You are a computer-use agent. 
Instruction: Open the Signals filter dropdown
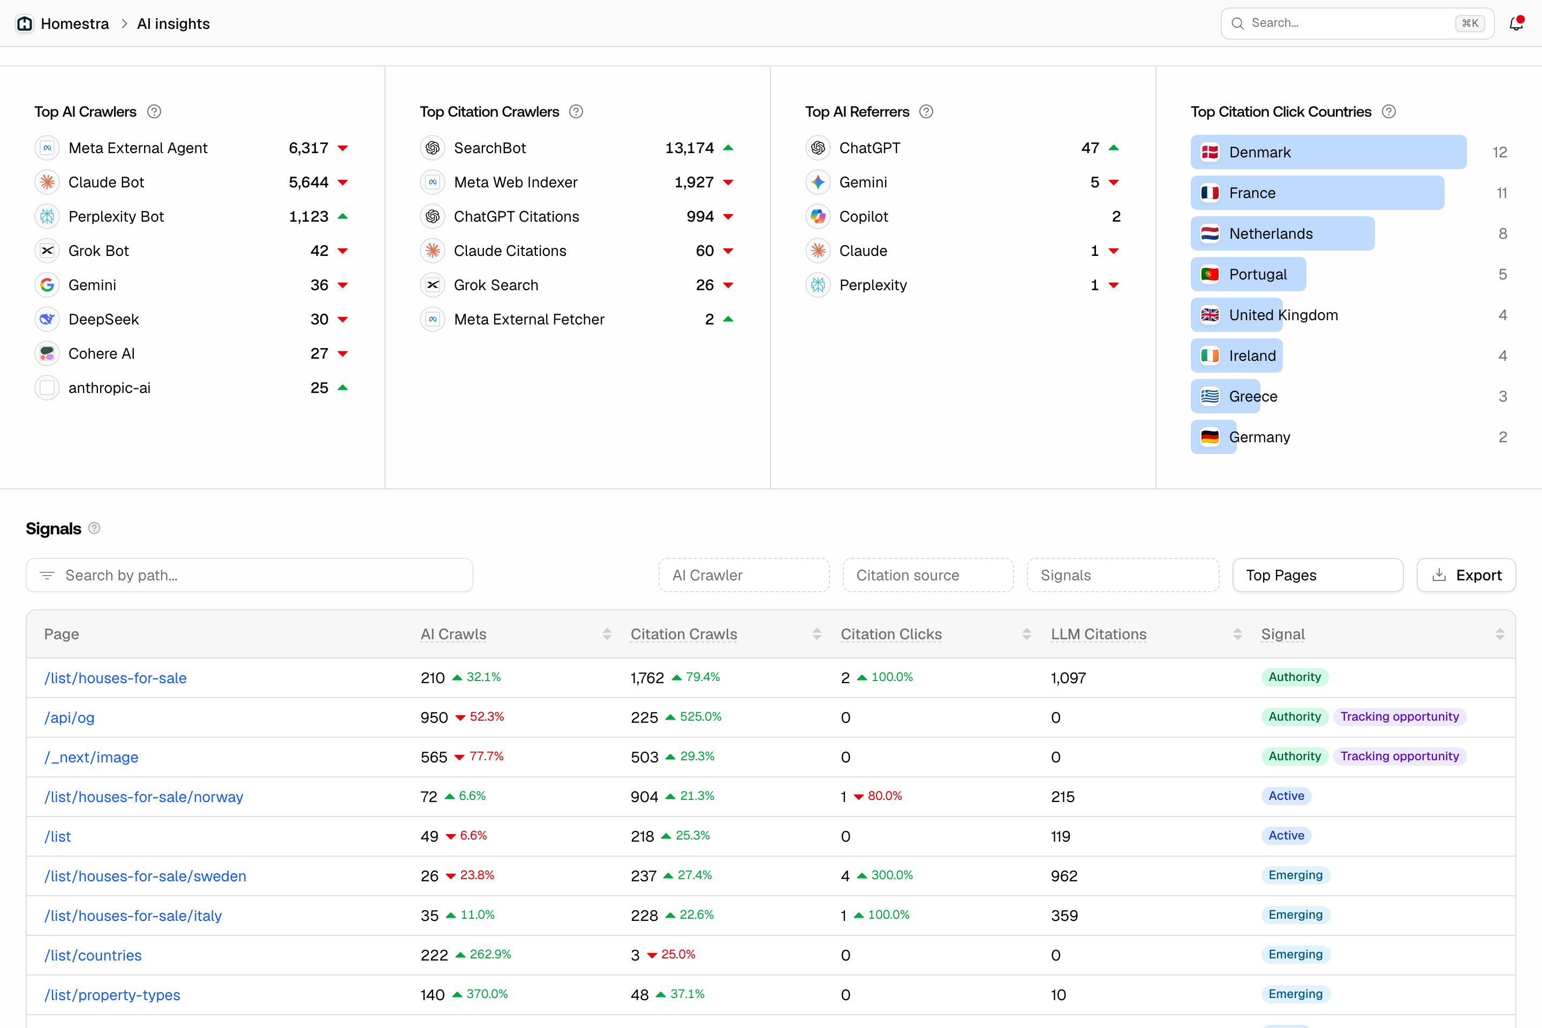point(1122,575)
